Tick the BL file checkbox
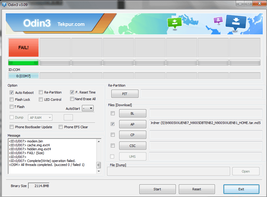 click(113, 113)
